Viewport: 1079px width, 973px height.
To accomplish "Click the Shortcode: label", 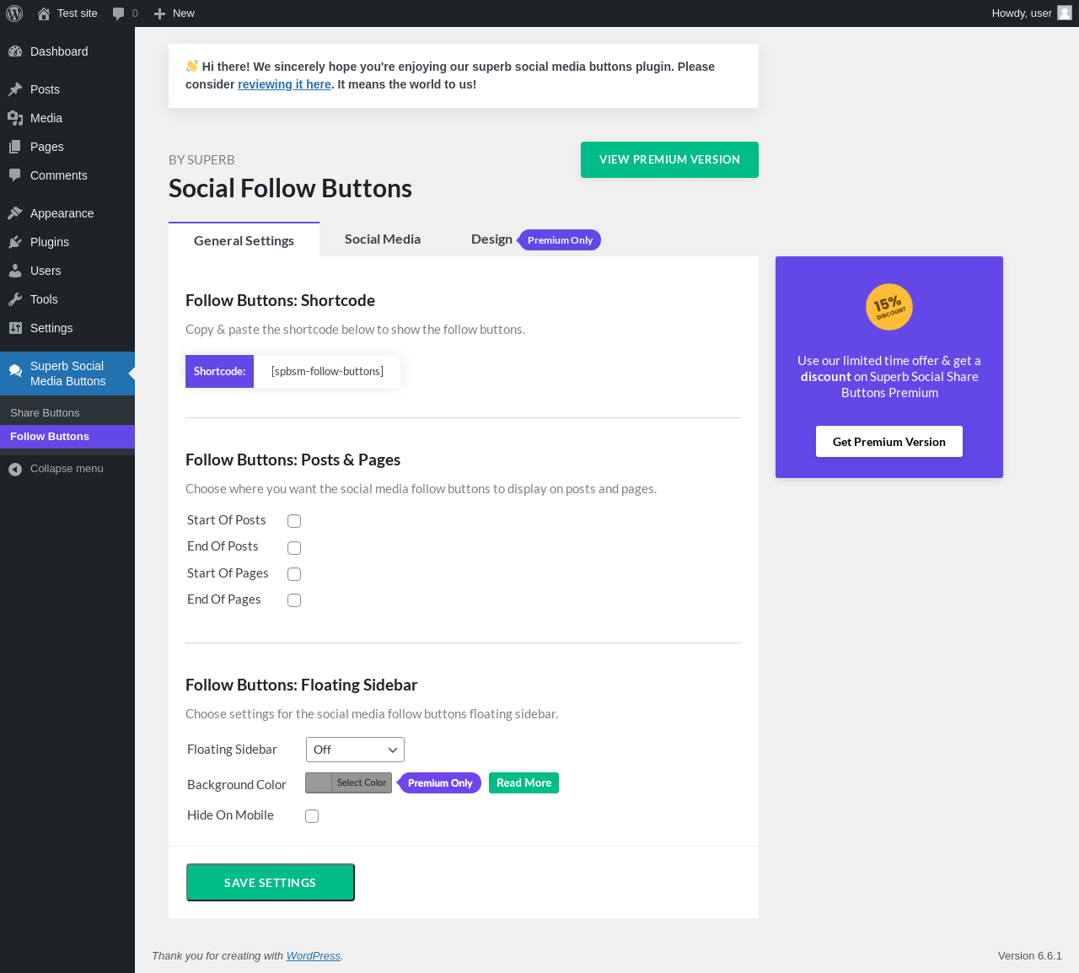I will pos(219,371).
